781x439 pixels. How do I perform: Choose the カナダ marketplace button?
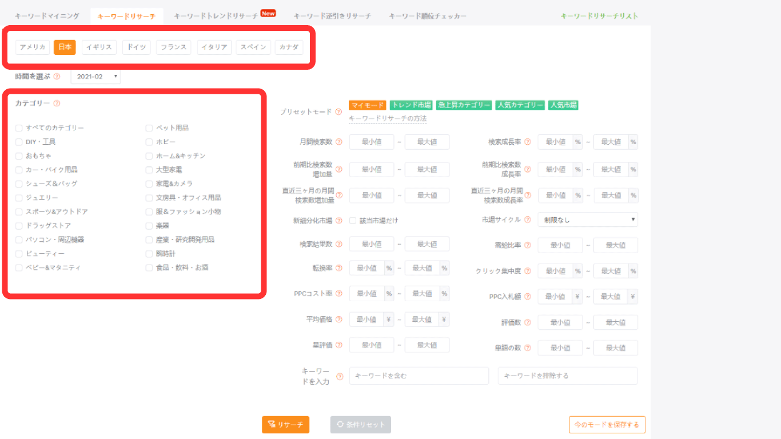click(289, 47)
